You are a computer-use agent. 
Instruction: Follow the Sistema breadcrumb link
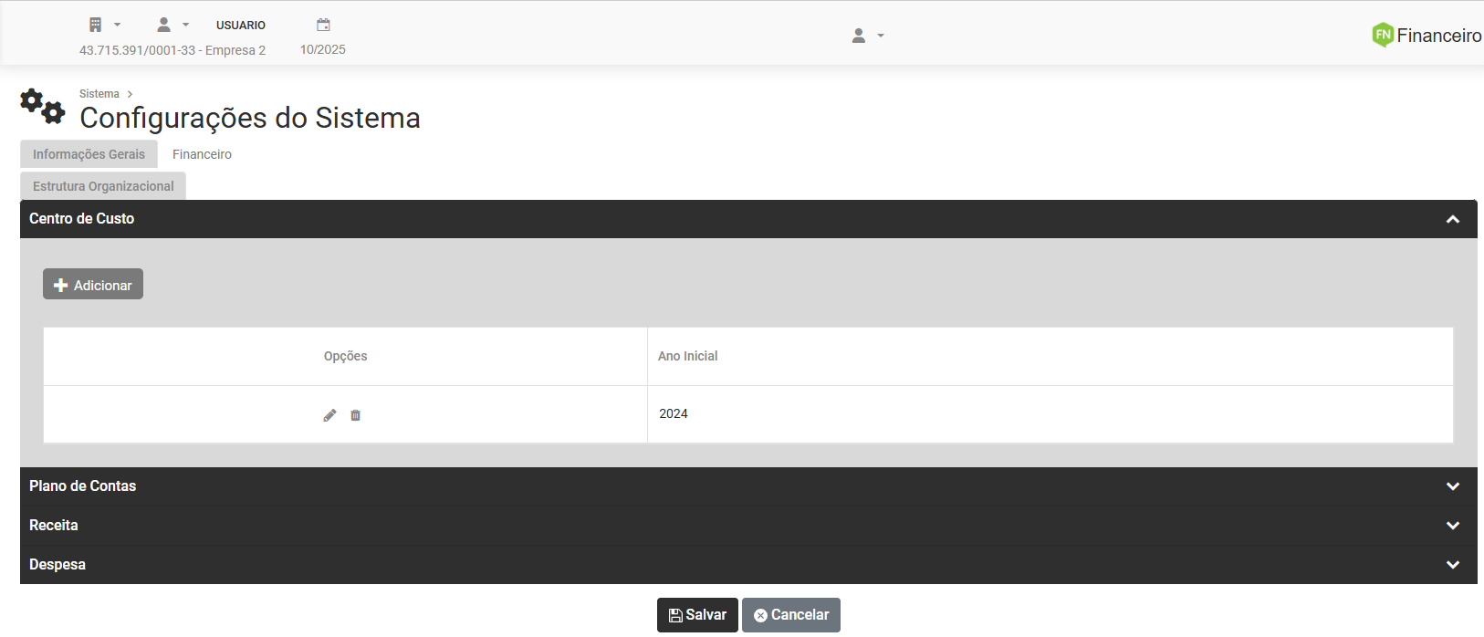(x=99, y=94)
